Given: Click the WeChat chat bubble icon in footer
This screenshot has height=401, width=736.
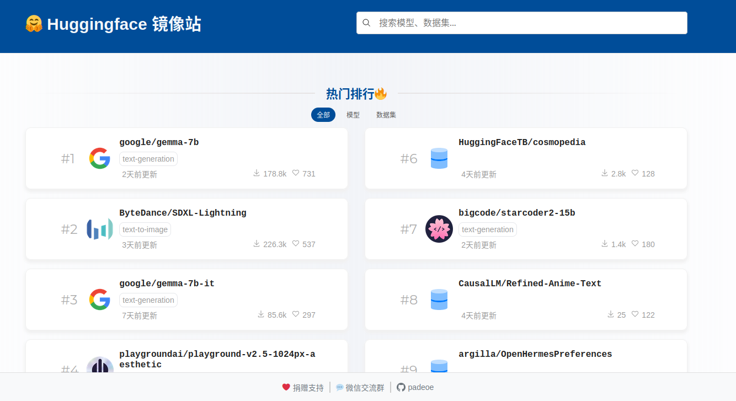Looking at the screenshot, I should pyautogui.click(x=340, y=387).
